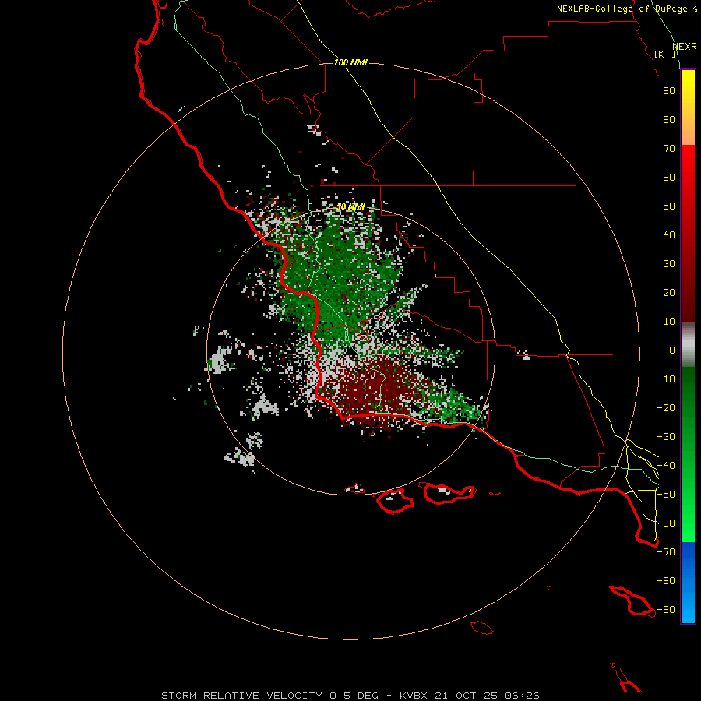Click the NEXR label above the color scale
This screenshot has height=701, width=701.
point(685,47)
